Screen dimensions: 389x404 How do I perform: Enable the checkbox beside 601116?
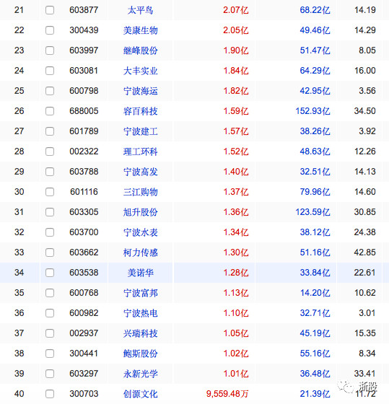tap(50, 192)
